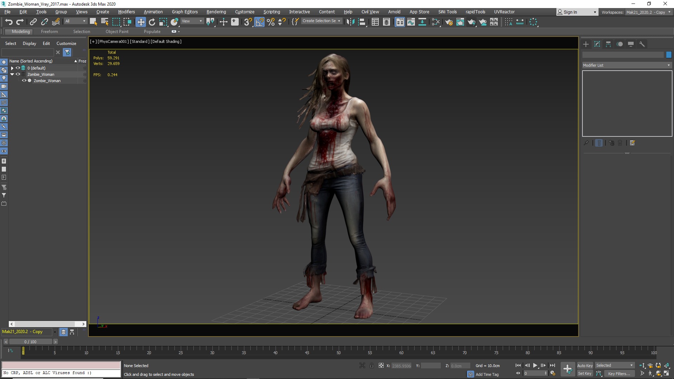The height and width of the screenshot is (379, 674).
Task: Toggle Window/Crossing selection mode
Action: [127, 22]
